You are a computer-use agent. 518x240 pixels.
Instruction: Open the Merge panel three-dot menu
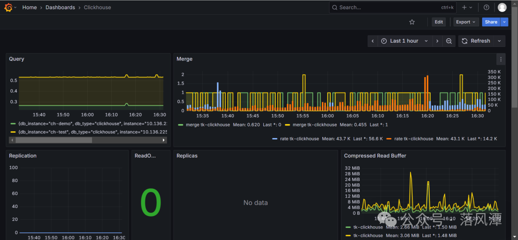[x=501, y=59]
